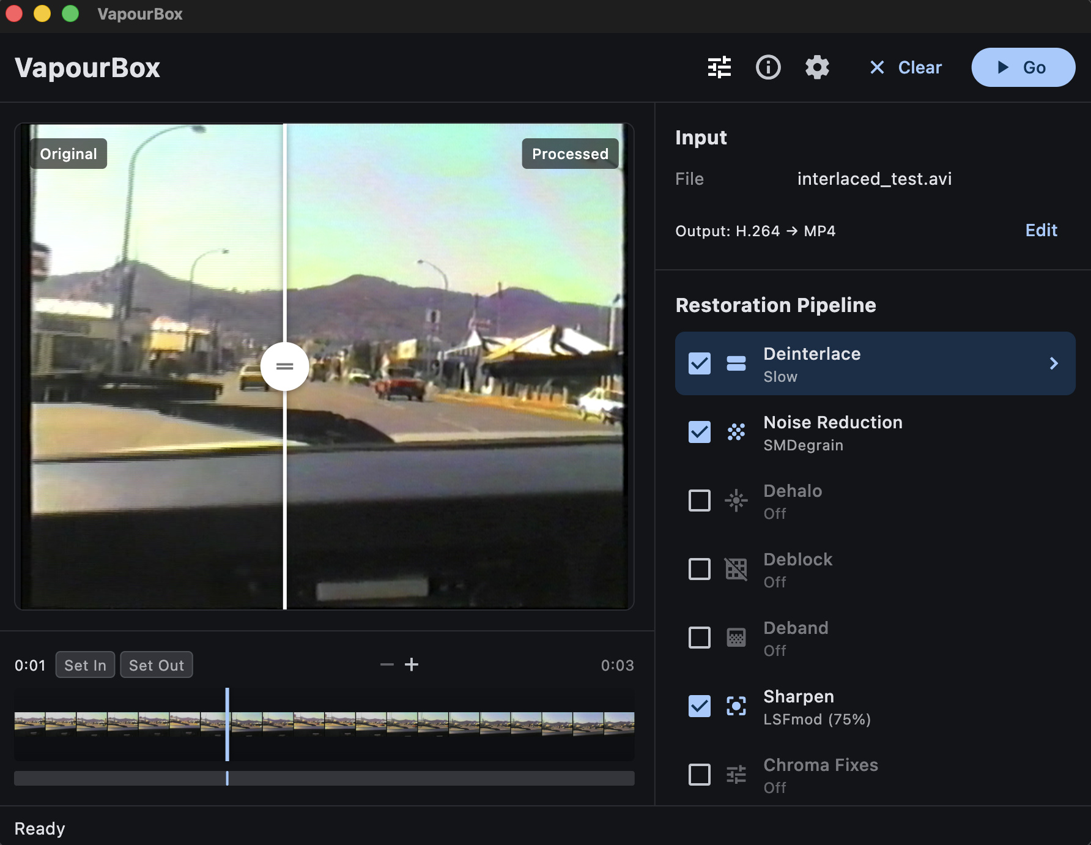Open the info circle icon
The image size is (1091, 845).
tap(768, 67)
